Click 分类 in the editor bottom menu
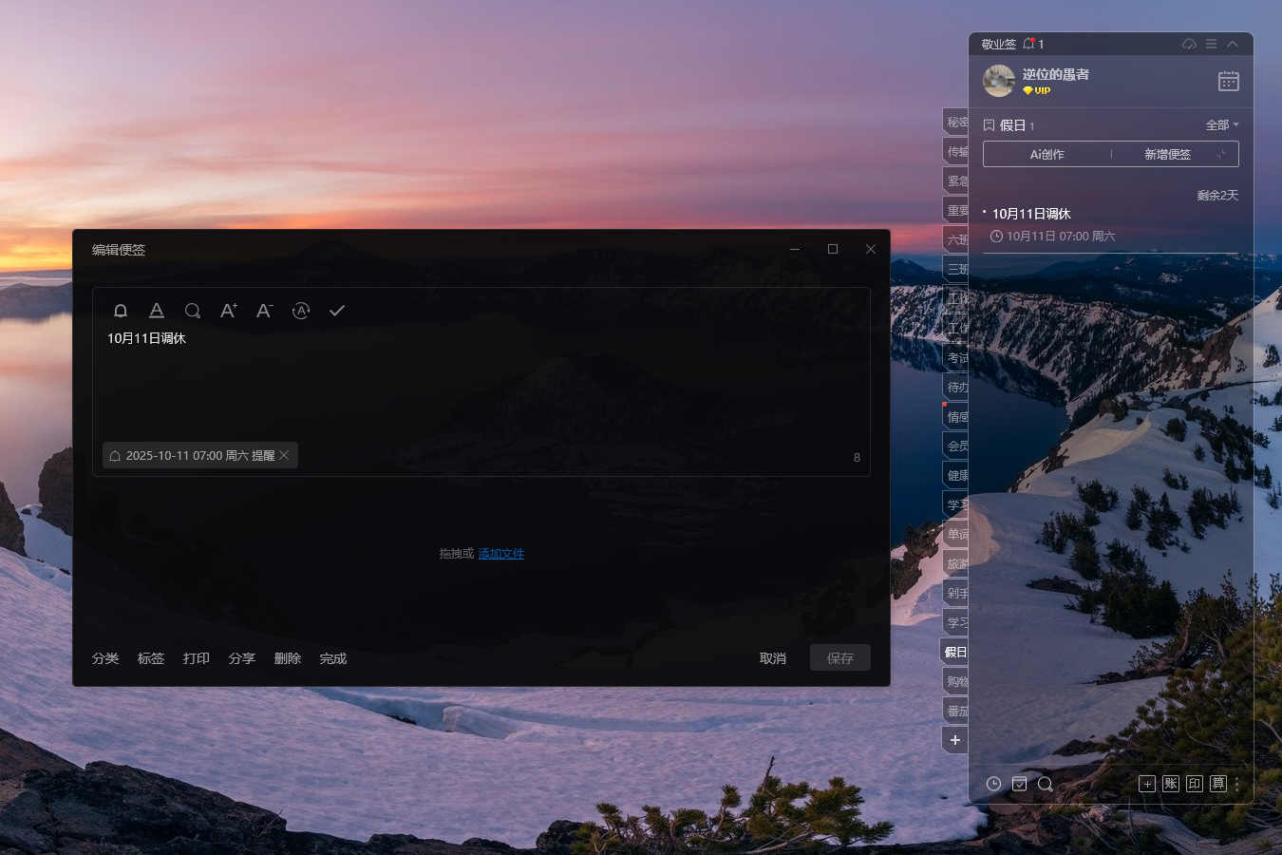 pos(105,658)
